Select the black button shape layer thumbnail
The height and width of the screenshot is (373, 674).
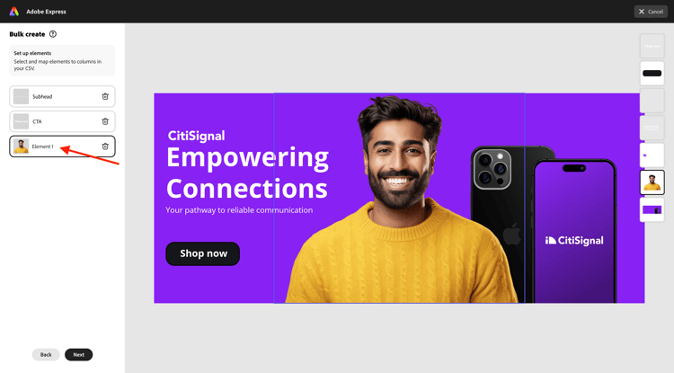(x=652, y=73)
